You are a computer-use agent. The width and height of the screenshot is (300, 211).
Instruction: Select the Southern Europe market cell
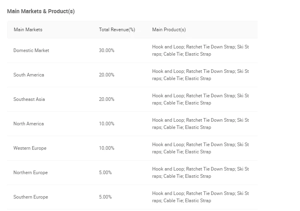[30, 197]
